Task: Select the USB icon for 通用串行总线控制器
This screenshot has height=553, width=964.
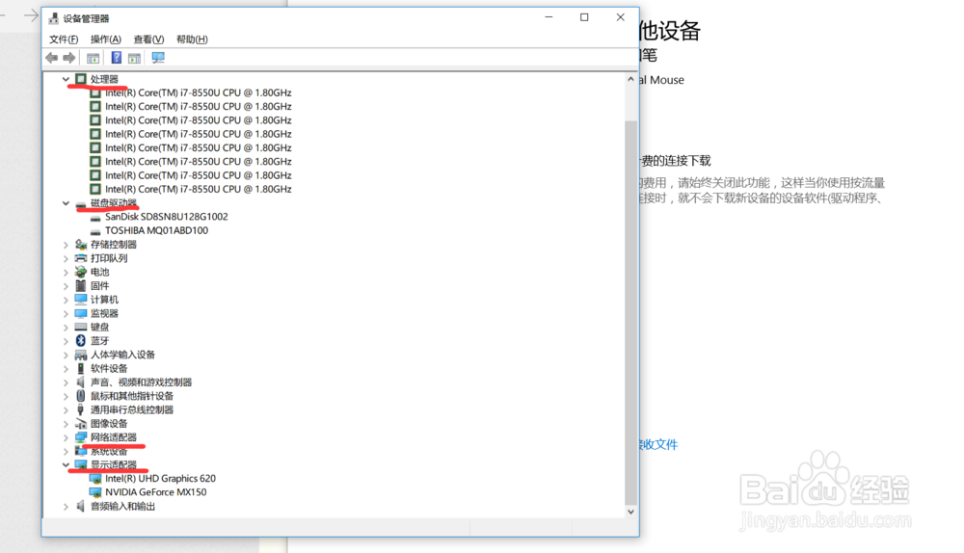Action: pyautogui.click(x=81, y=409)
